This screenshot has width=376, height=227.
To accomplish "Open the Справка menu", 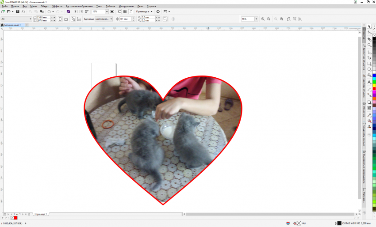I will click(x=151, y=6).
